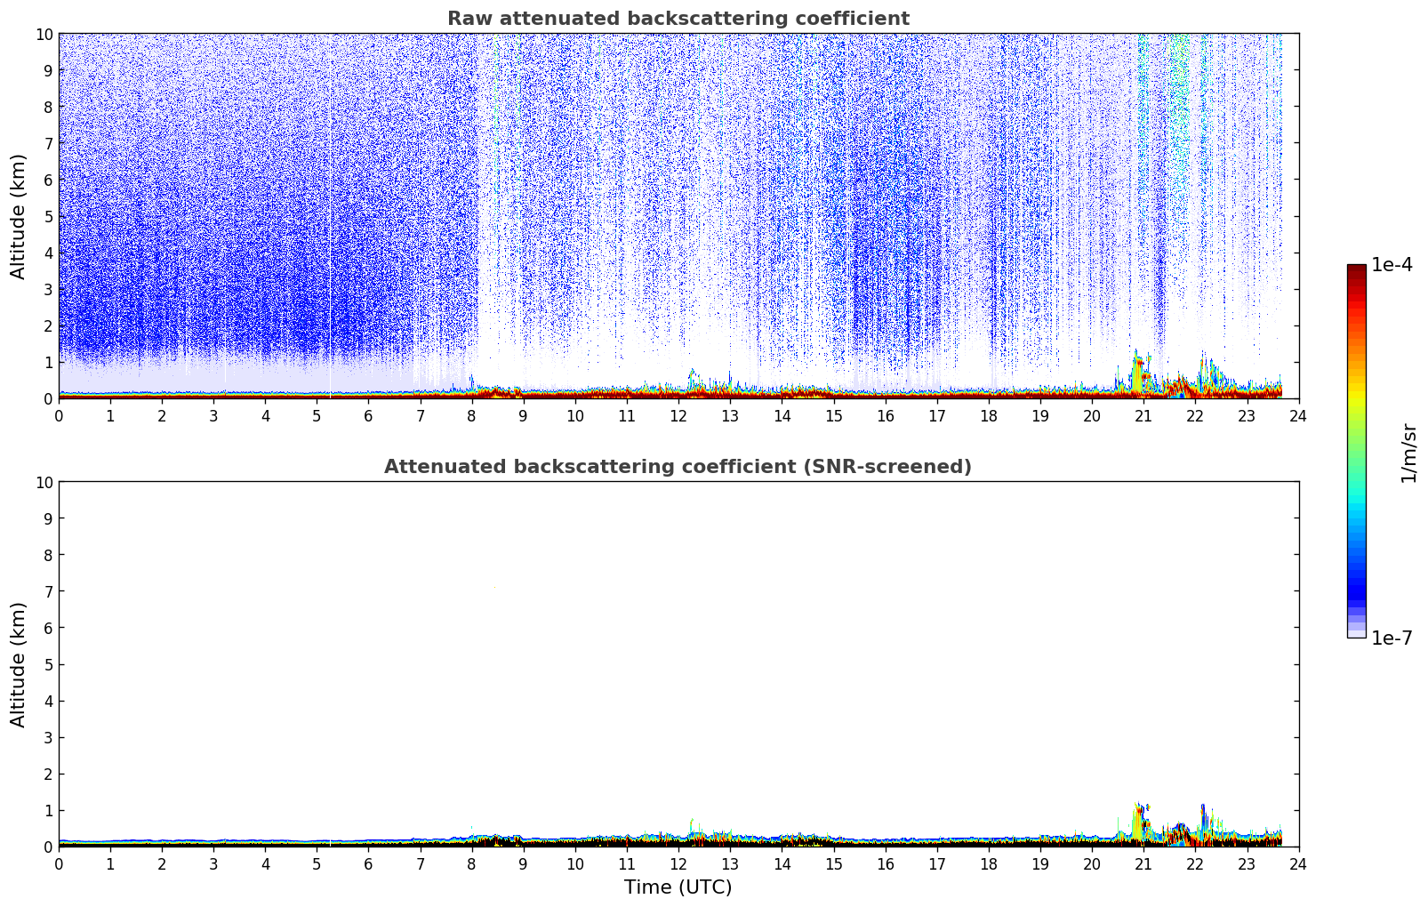This screenshot has width=1428, height=907.
Task: Click the "1e-7" colorbar minimum label
Action: [x=1392, y=638]
